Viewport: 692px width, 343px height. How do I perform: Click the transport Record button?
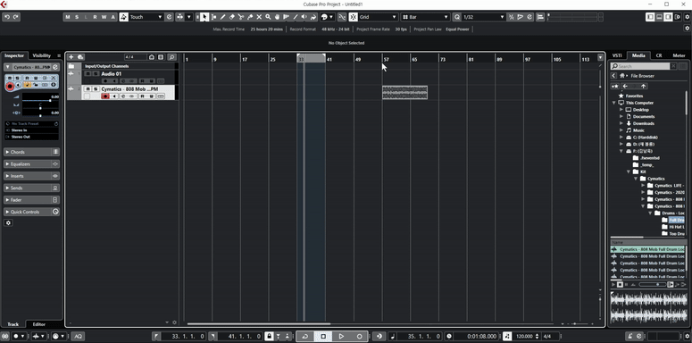[359, 337]
